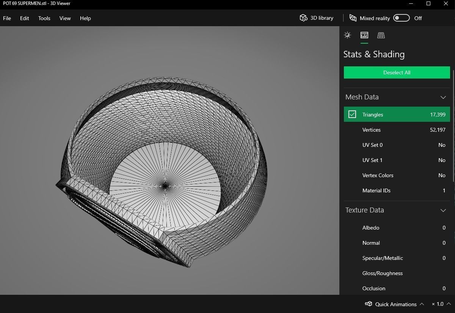Select the Normal texture row
The height and width of the screenshot is (313, 455).
pyautogui.click(x=397, y=243)
